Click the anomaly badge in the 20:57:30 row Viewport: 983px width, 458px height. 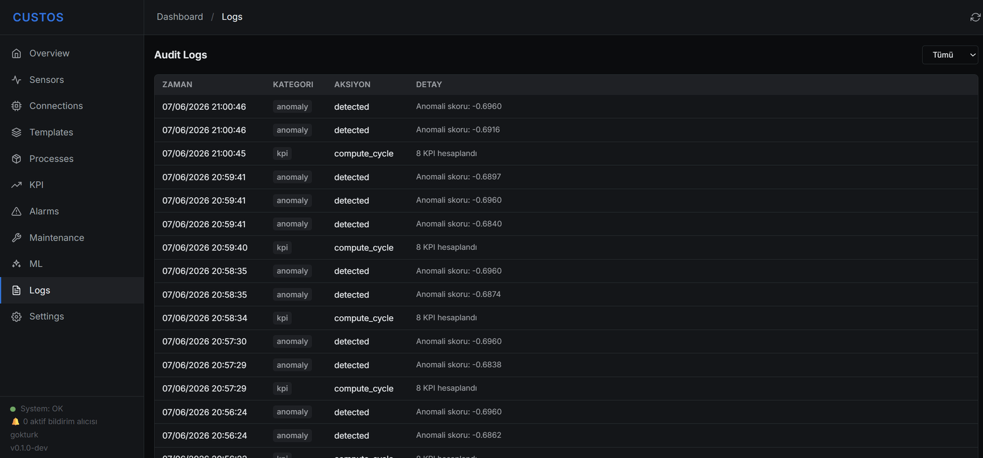(292, 341)
